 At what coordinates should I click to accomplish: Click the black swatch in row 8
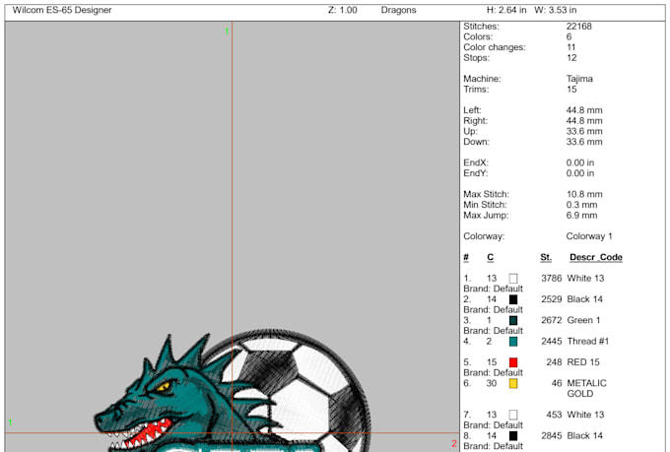point(513,436)
